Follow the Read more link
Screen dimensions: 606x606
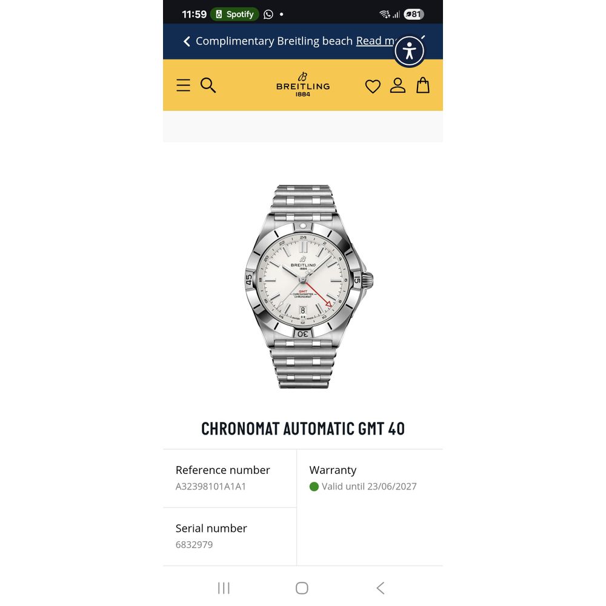[x=375, y=41]
